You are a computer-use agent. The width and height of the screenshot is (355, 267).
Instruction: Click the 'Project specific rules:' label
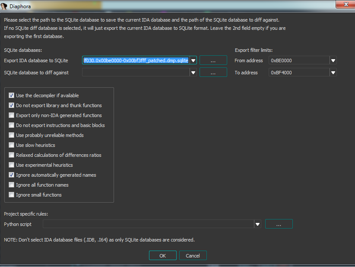(26, 214)
